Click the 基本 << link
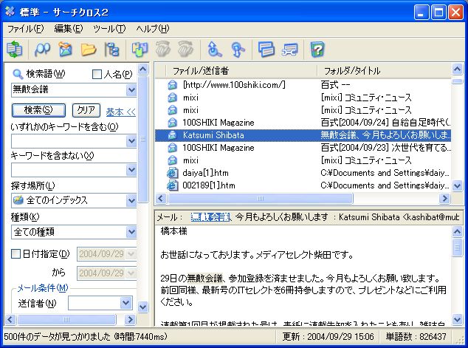The height and width of the screenshot is (348, 468). [x=121, y=112]
